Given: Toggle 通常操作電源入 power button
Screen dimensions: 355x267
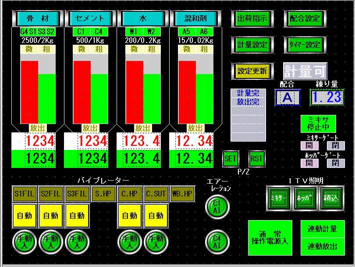Looking at the screenshot, I should tap(270, 238).
